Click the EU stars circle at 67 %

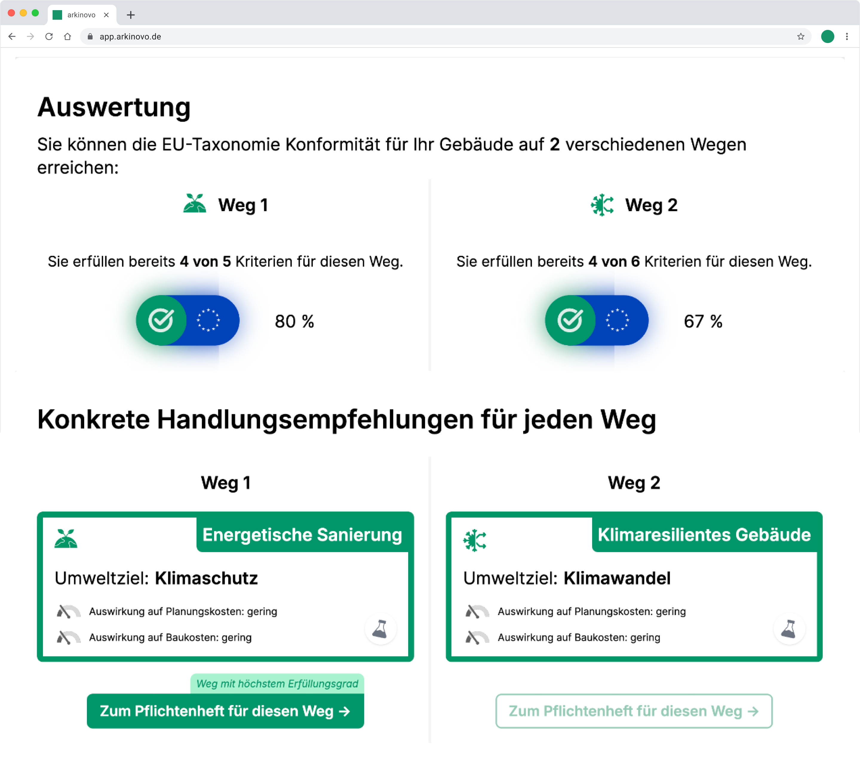[617, 320]
